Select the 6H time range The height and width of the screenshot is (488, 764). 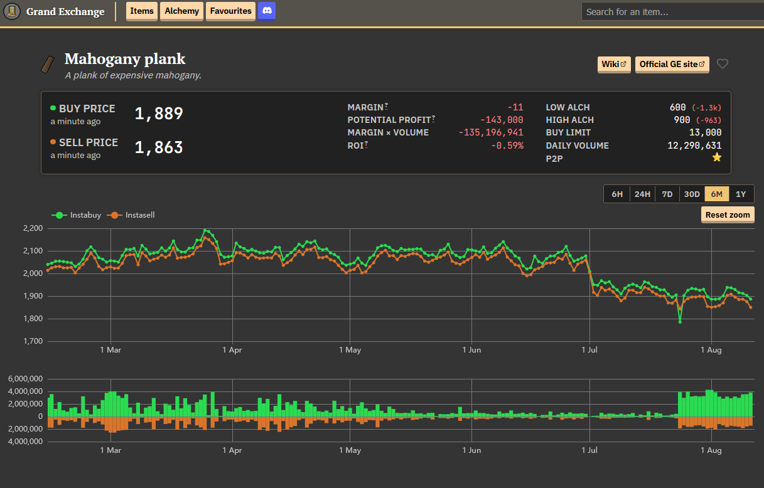pyautogui.click(x=617, y=194)
